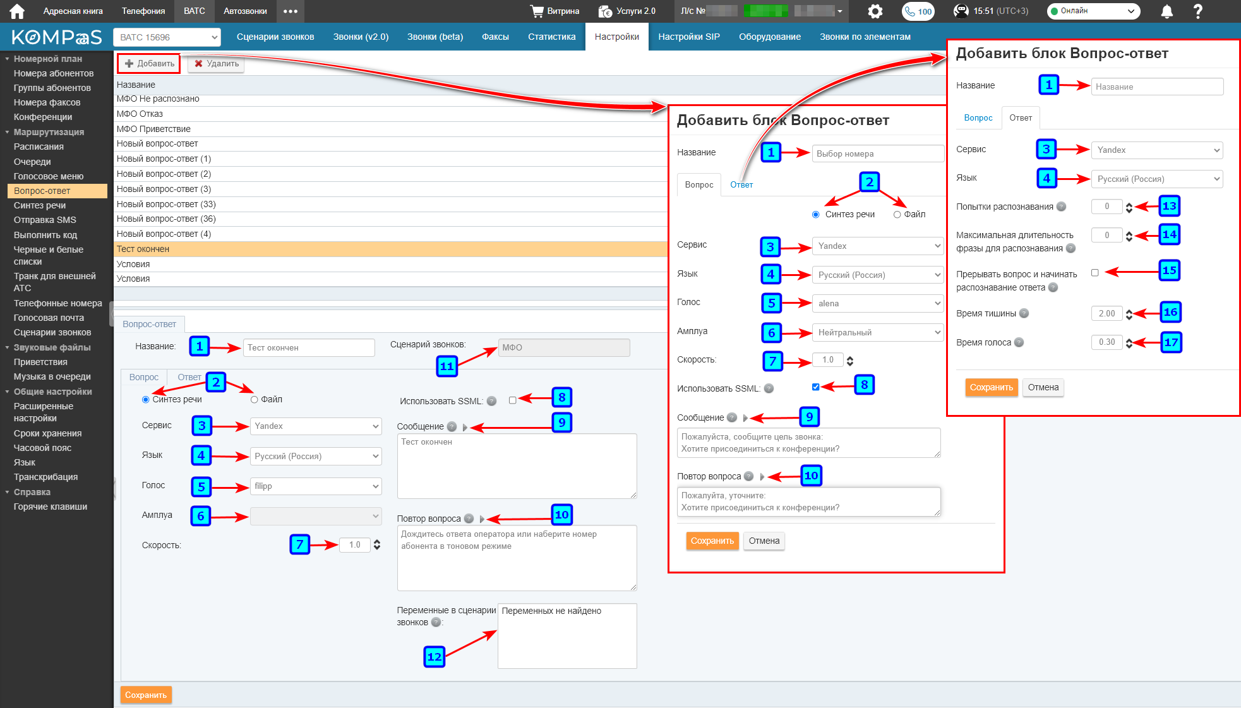Screen dimensions: 1241x708
Task: Select Голосовое меню in the sidebar
Action: click(x=49, y=176)
